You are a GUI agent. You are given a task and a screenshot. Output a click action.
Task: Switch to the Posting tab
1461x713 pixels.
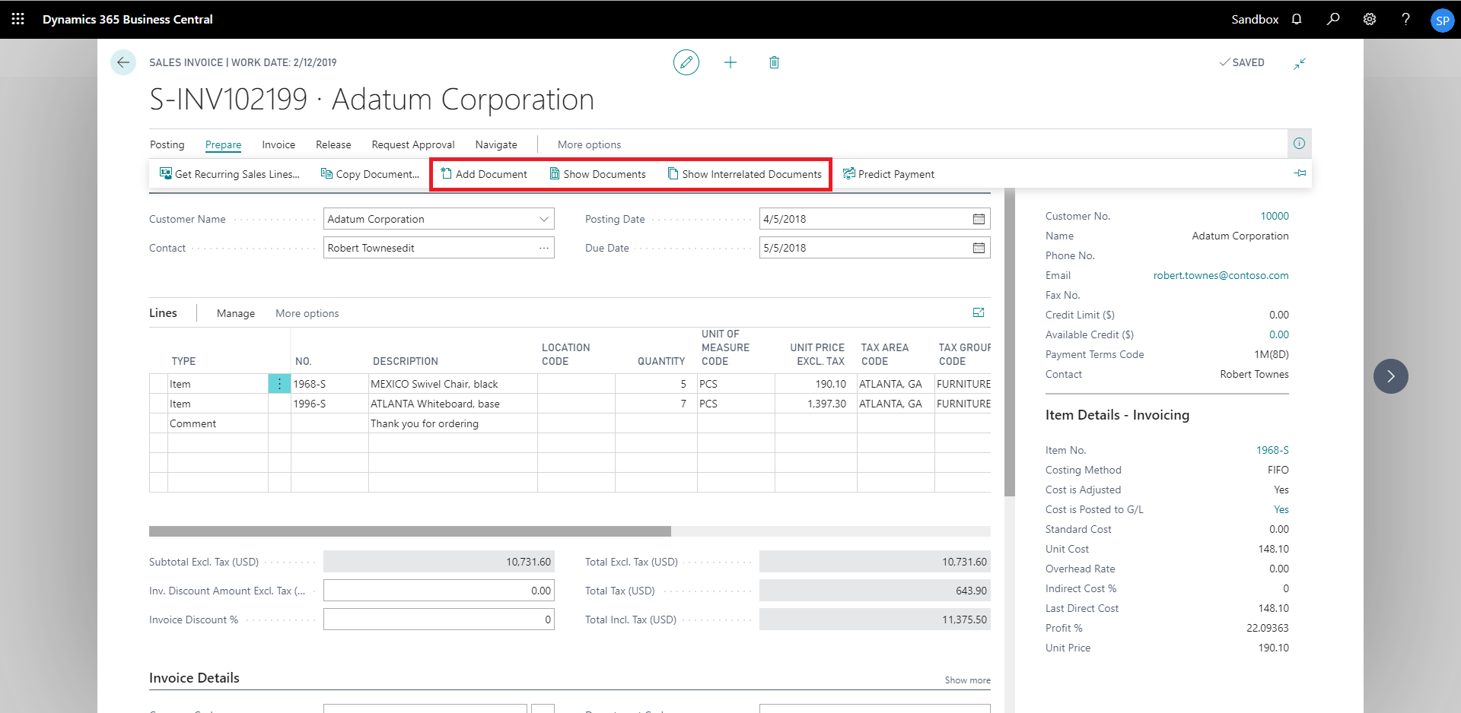pos(167,144)
